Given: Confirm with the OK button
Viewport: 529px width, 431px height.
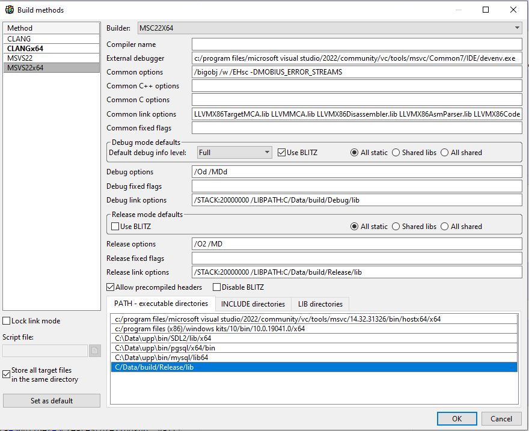Looking at the screenshot, I should pyautogui.click(x=457, y=418).
